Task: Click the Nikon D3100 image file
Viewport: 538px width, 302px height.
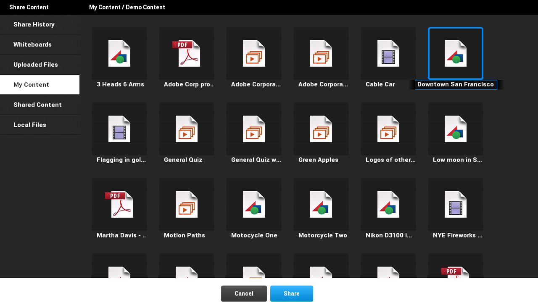Action: (x=388, y=205)
